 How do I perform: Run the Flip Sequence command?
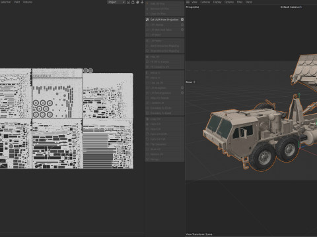(158, 144)
